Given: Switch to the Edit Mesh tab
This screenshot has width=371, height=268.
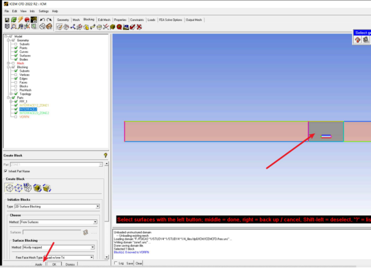Looking at the screenshot, I should [104, 20].
